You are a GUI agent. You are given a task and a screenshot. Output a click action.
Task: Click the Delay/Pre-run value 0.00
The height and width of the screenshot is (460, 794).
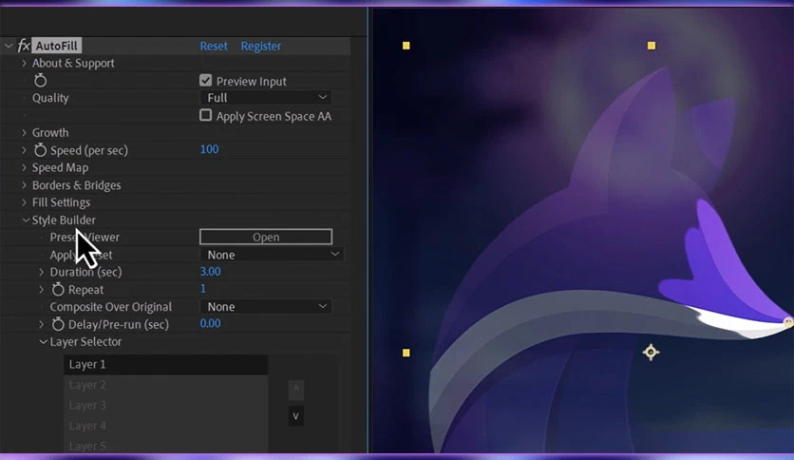210,324
